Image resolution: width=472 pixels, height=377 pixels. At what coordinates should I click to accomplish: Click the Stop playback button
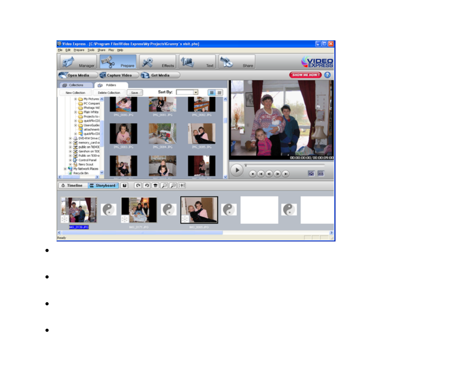(253, 174)
